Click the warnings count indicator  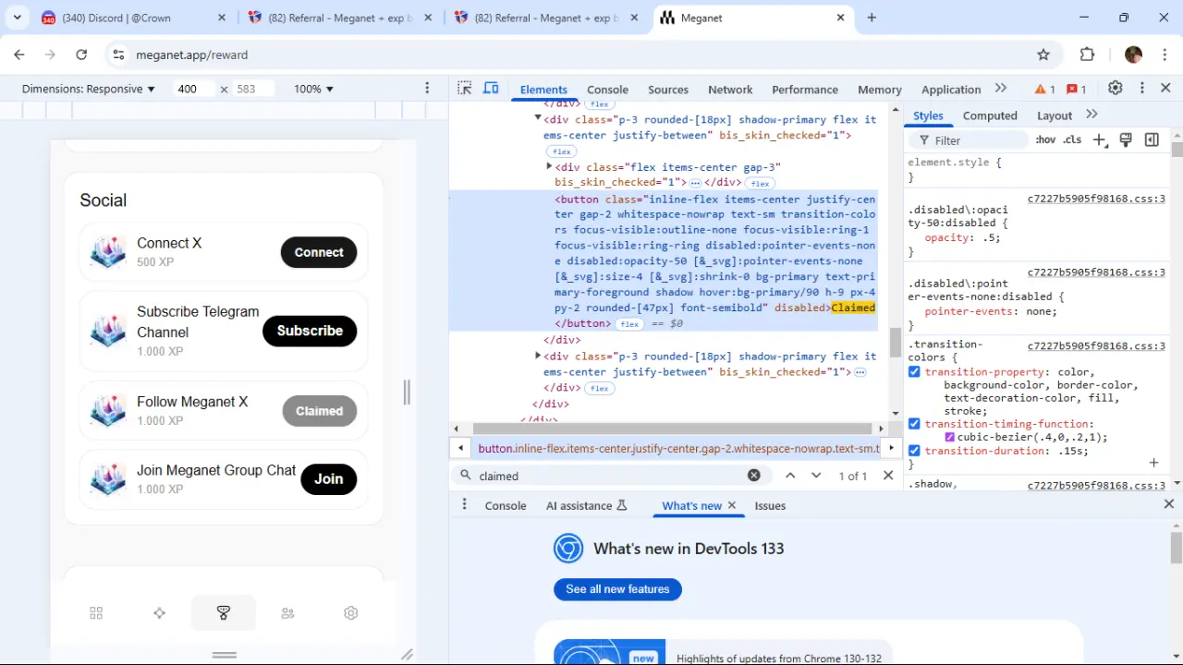pos(1044,90)
